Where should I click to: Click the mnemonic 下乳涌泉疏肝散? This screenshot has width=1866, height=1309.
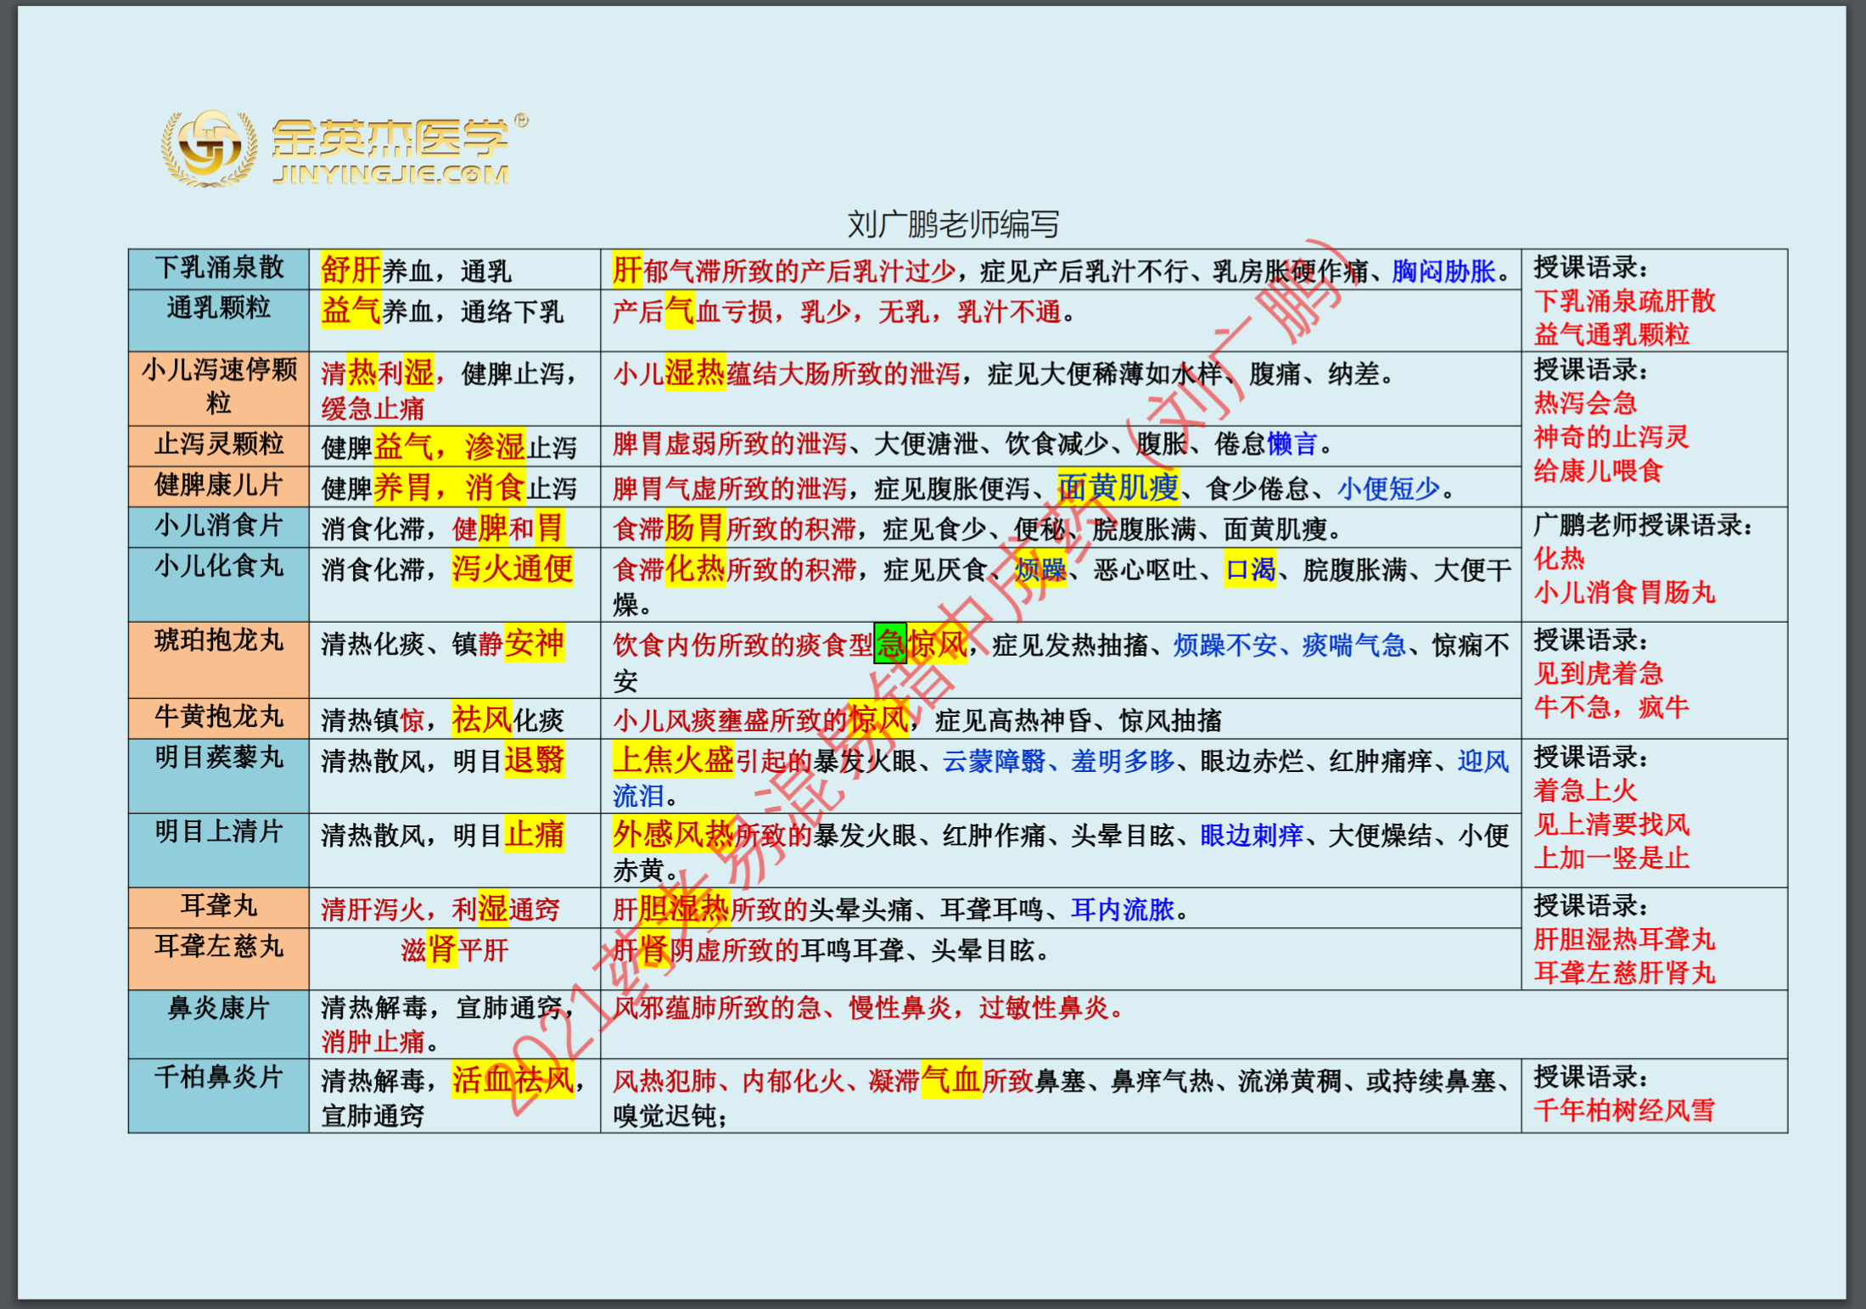[x=1624, y=300]
